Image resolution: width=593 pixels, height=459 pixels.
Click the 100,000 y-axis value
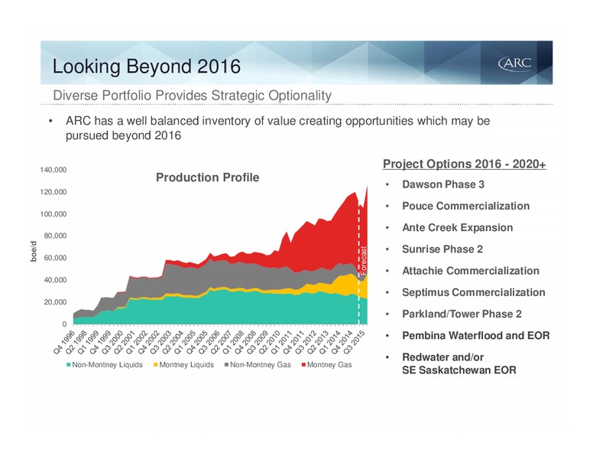pos(53,214)
